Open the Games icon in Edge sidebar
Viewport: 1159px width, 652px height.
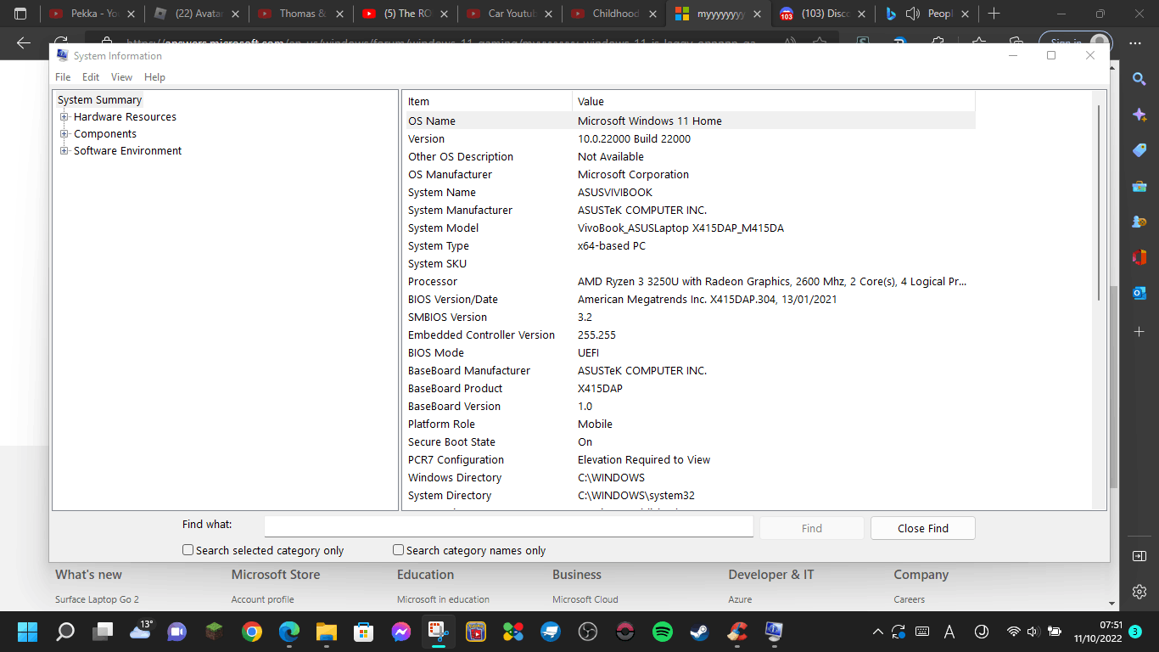point(1139,222)
